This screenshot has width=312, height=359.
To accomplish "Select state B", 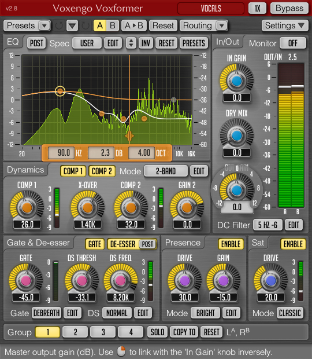I will pyautogui.click(x=112, y=25).
